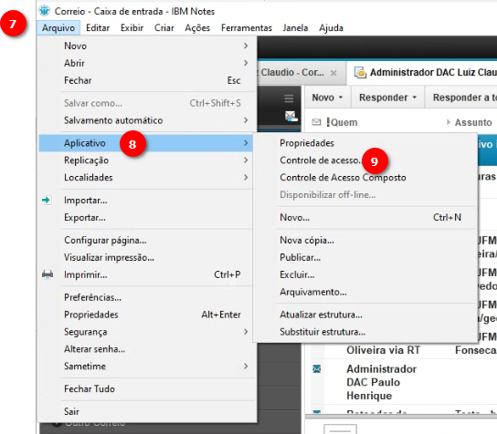Open the Ajuda menu

pyautogui.click(x=331, y=28)
